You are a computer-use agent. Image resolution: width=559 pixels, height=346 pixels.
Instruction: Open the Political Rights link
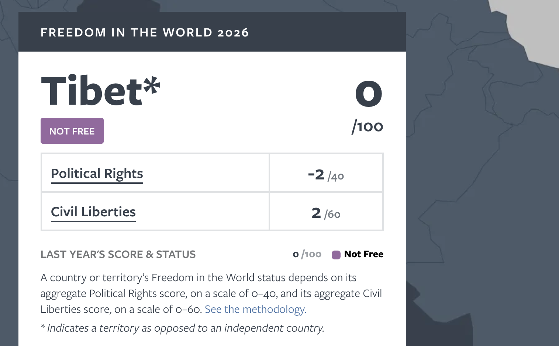(x=97, y=174)
